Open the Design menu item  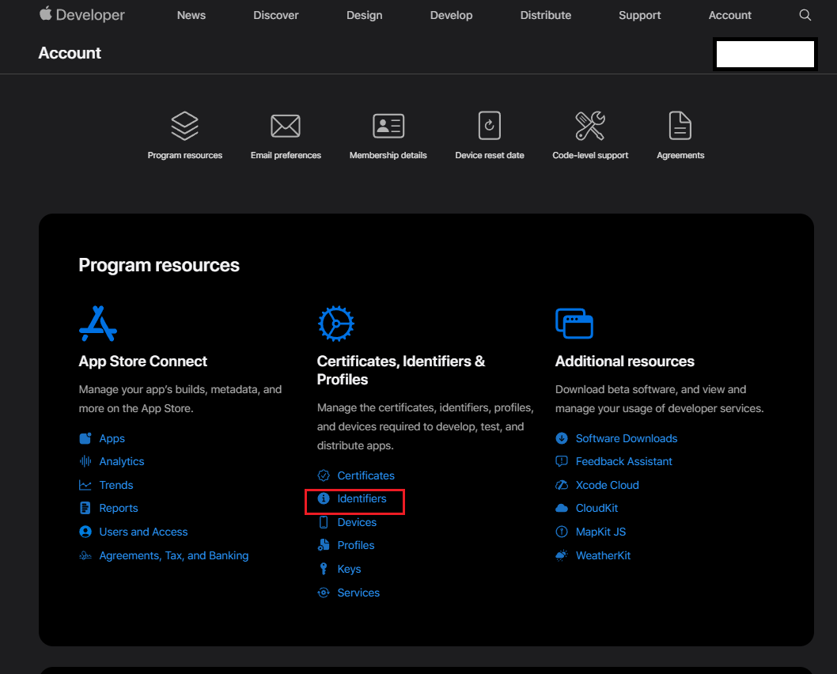(364, 15)
